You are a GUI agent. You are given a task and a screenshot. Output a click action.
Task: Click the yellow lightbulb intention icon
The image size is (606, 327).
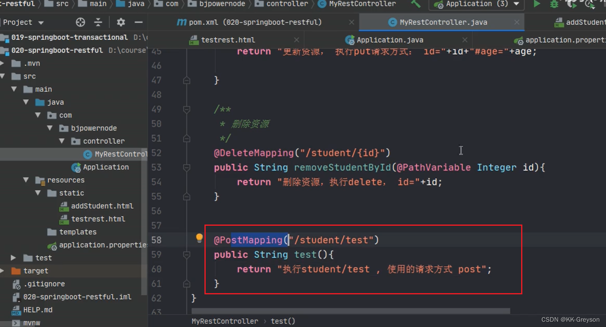pos(199,238)
